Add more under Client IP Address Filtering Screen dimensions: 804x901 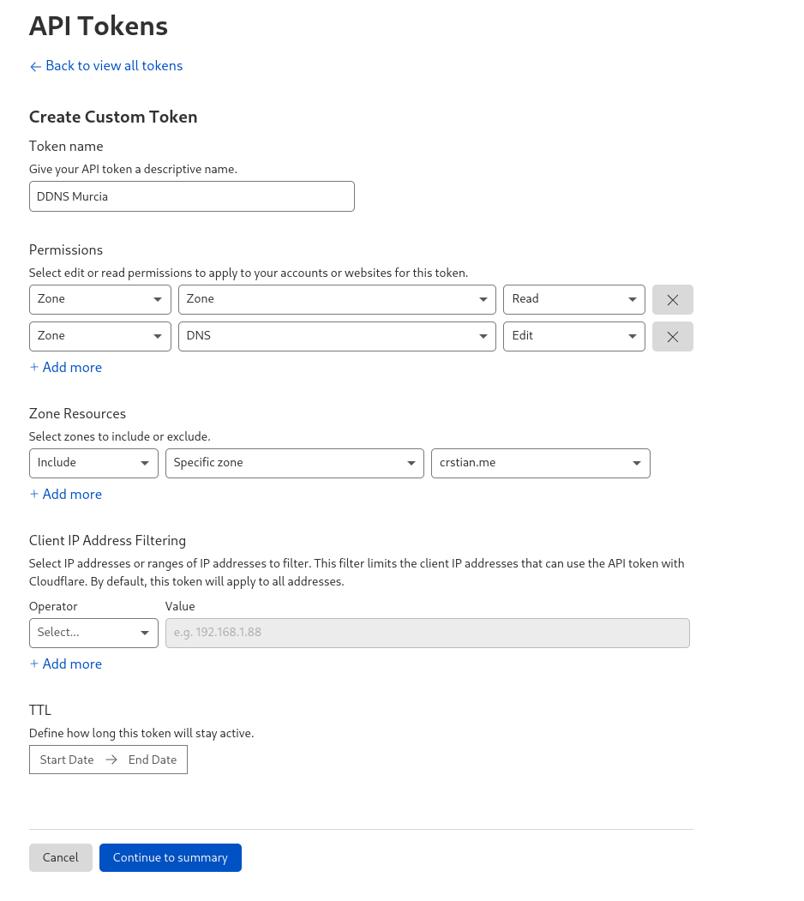[66, 664]
